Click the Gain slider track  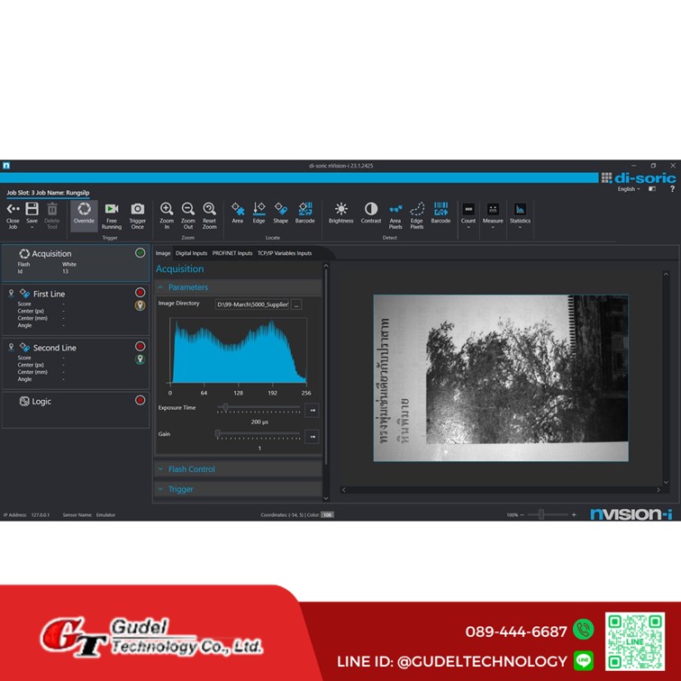point(259,434)
